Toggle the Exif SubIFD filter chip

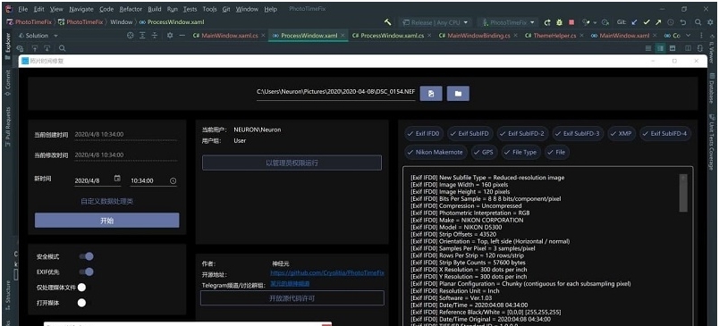tap(470, 134)
